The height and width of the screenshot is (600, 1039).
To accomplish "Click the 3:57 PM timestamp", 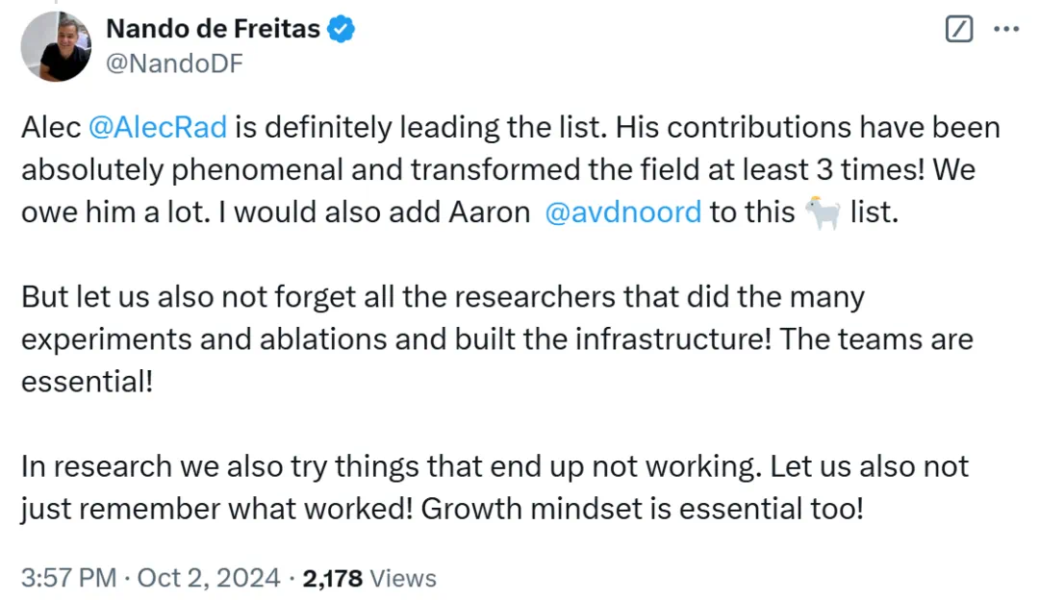I will coord(68,578).
